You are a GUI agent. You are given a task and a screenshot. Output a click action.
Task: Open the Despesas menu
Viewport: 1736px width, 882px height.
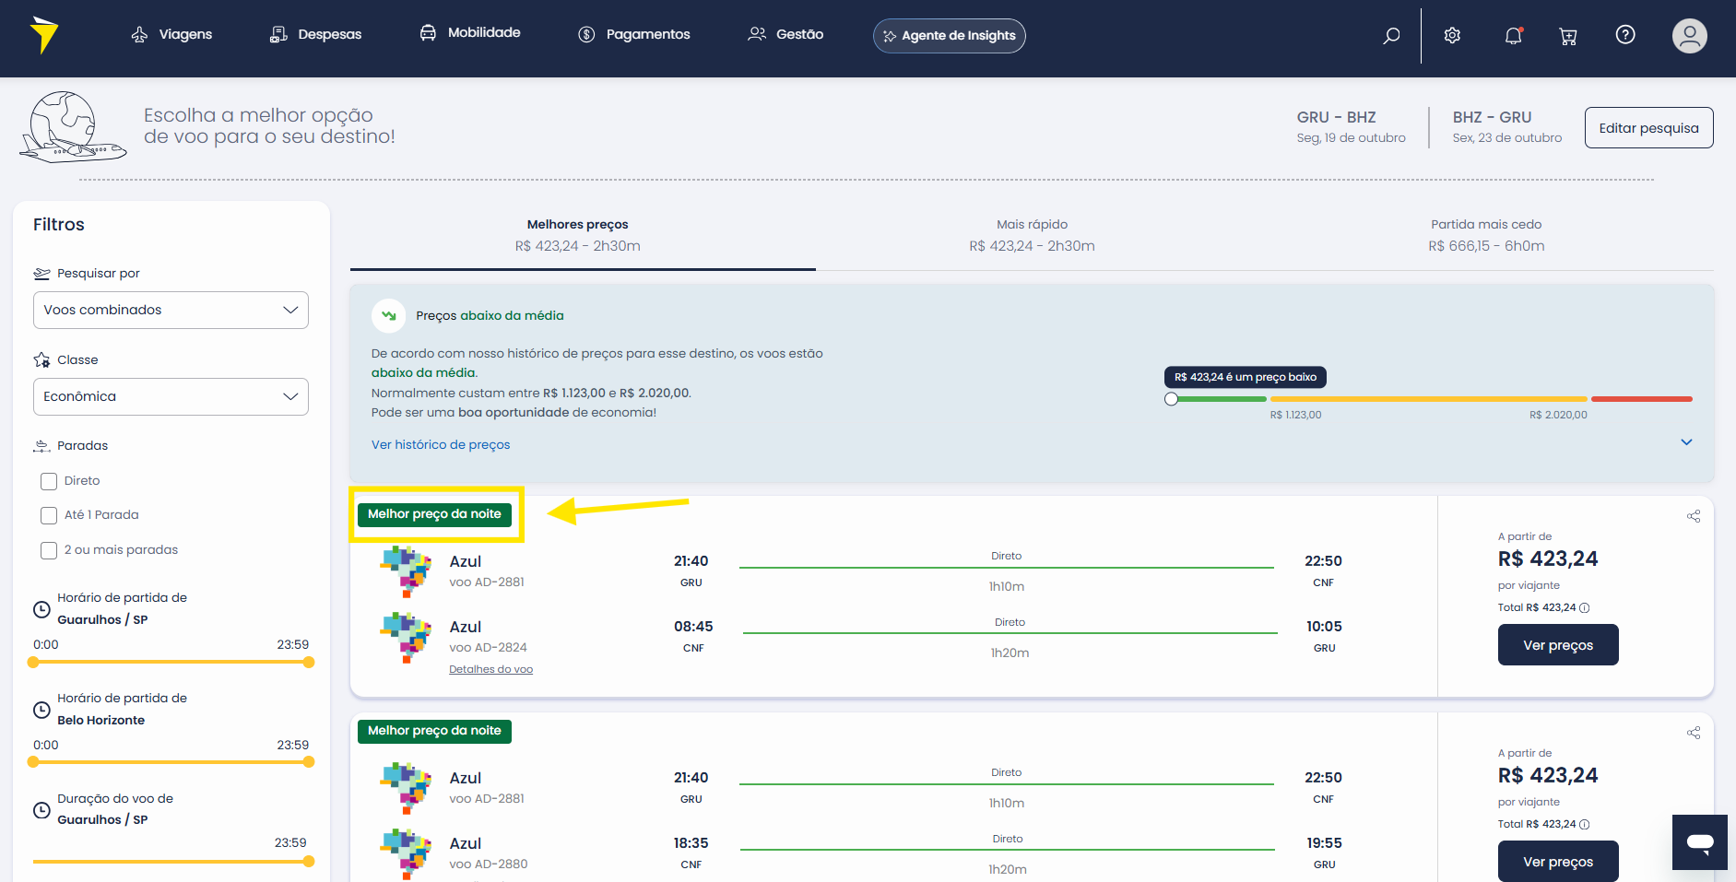click(315, 34)
